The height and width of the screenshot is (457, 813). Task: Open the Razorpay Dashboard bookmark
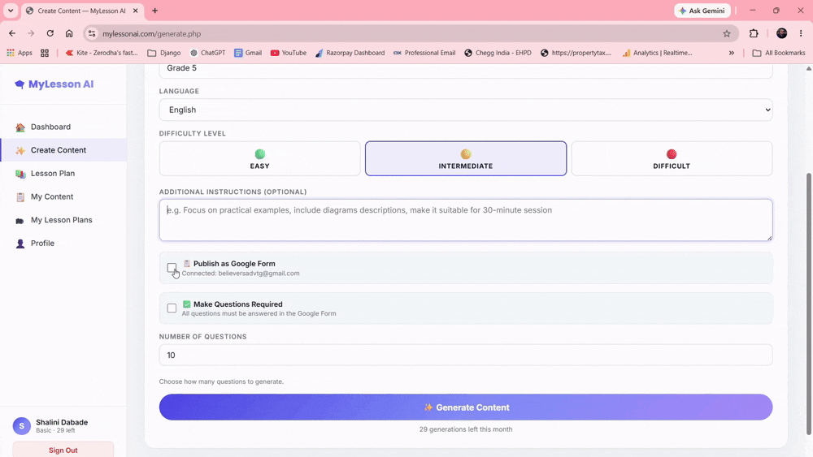pyautogui.click(x=350, y=53)
